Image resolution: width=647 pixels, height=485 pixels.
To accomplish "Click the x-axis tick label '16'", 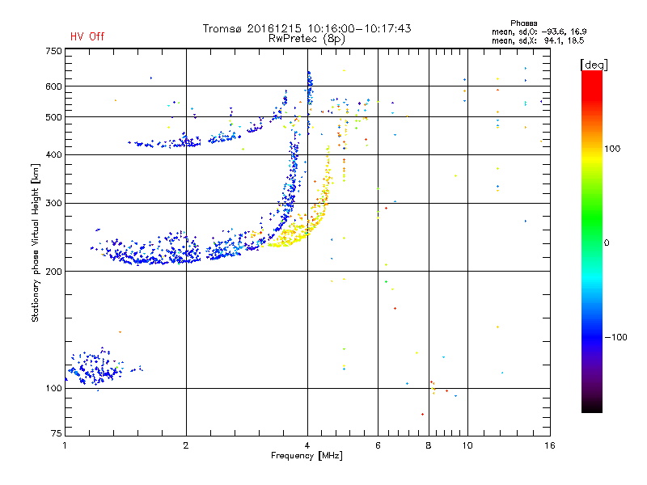I will 550,445.
